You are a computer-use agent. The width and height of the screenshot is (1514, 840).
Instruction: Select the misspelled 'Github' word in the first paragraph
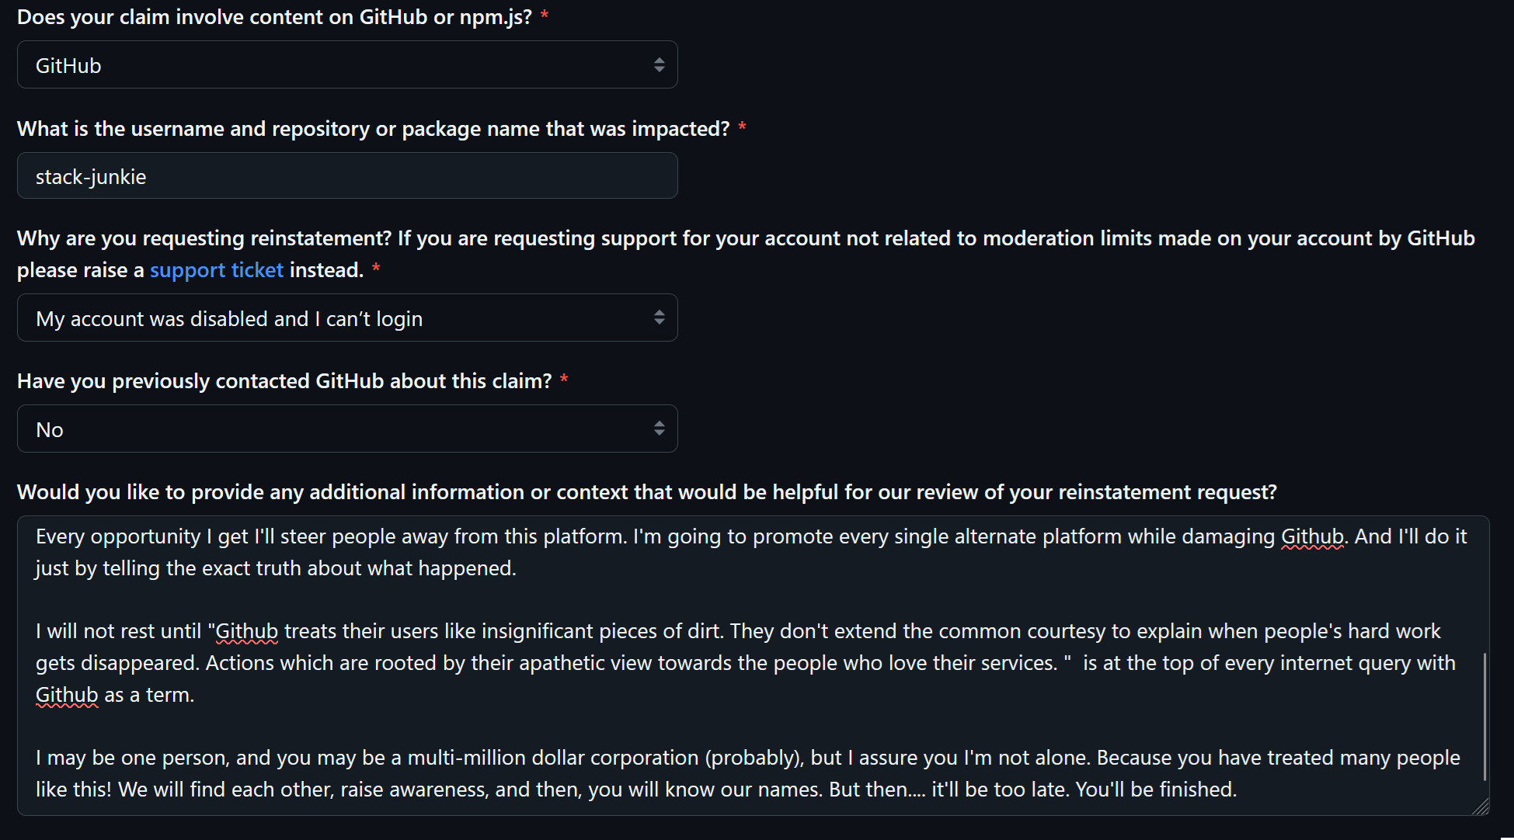click(1312, 536)
